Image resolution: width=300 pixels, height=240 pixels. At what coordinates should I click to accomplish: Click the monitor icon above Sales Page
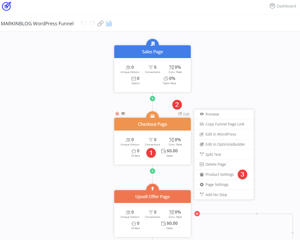tap(152, 43)
